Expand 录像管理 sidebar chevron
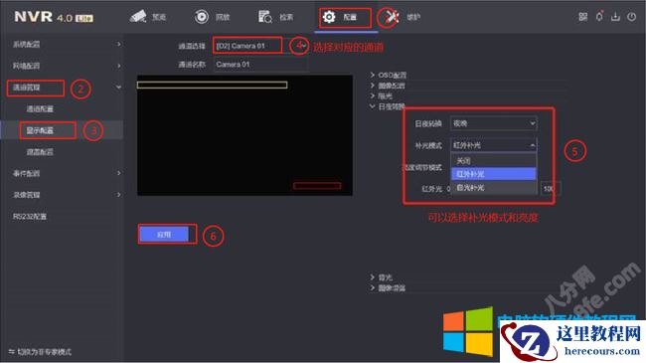Screen dimensions: 646x363 (x=118, y=194)
